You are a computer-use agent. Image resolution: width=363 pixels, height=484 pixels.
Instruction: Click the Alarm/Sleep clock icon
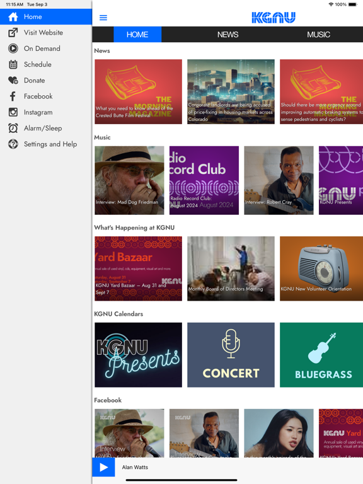pyautogui.click(x=13, y=128)
